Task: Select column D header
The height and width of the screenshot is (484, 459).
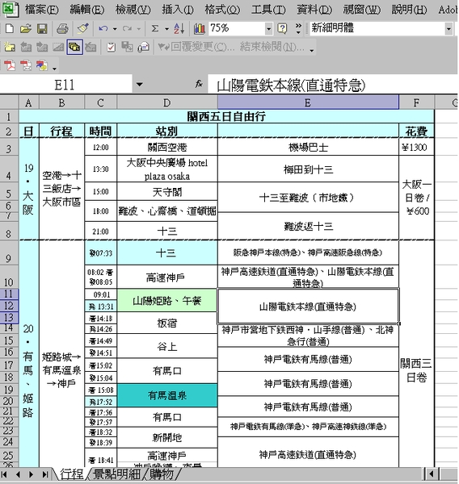Action: 167,102
